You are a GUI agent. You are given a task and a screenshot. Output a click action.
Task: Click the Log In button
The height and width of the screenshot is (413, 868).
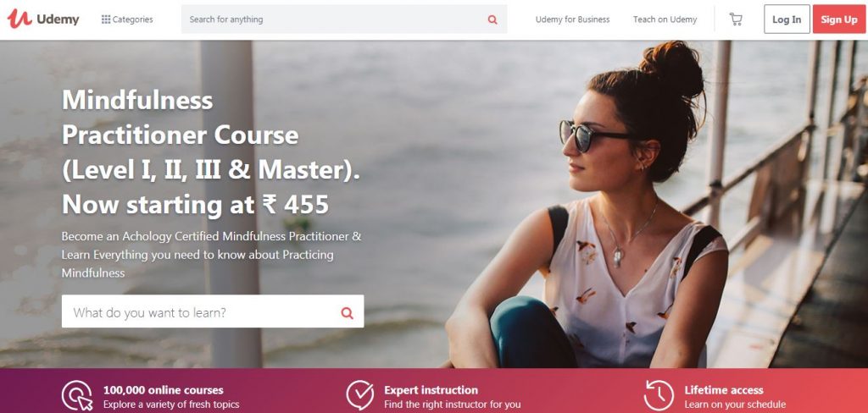pos(787,19)
